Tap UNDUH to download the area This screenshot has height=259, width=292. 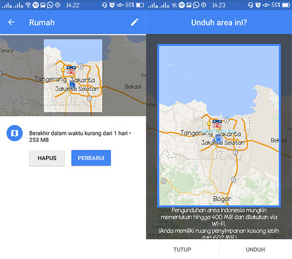(x=255, y=249)
